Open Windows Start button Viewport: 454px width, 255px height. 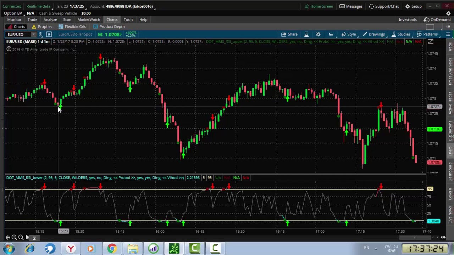tap(9, 249)
